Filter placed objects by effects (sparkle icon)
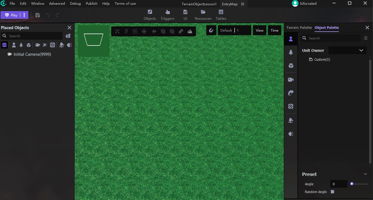Viewport: 373px width, 200px height. coord(45,45)
